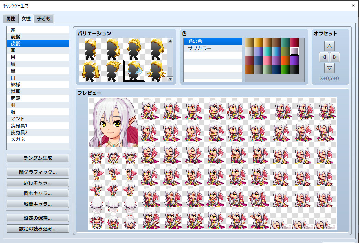Click the character face preview image
Viewport: 359px width, 243px height.
point(113,123)
